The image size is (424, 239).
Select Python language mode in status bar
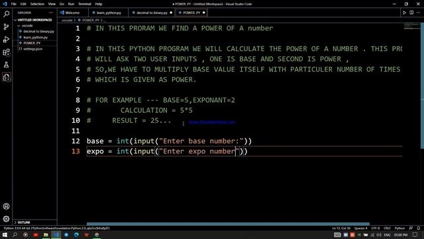pos(399,228)
